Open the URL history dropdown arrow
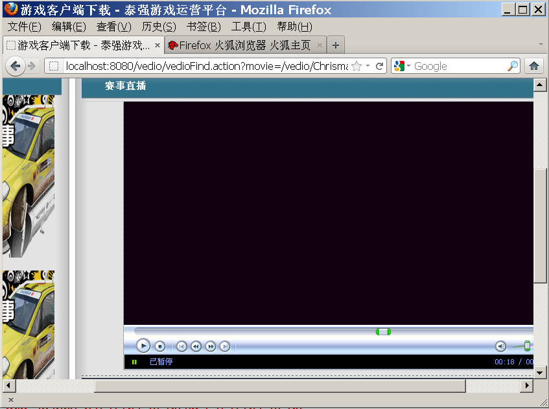The image size is (549, 409). [368, 66]
